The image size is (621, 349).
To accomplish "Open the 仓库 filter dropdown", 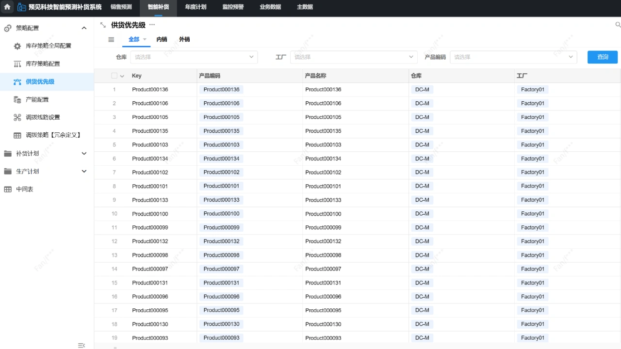I will pos(194,57).
